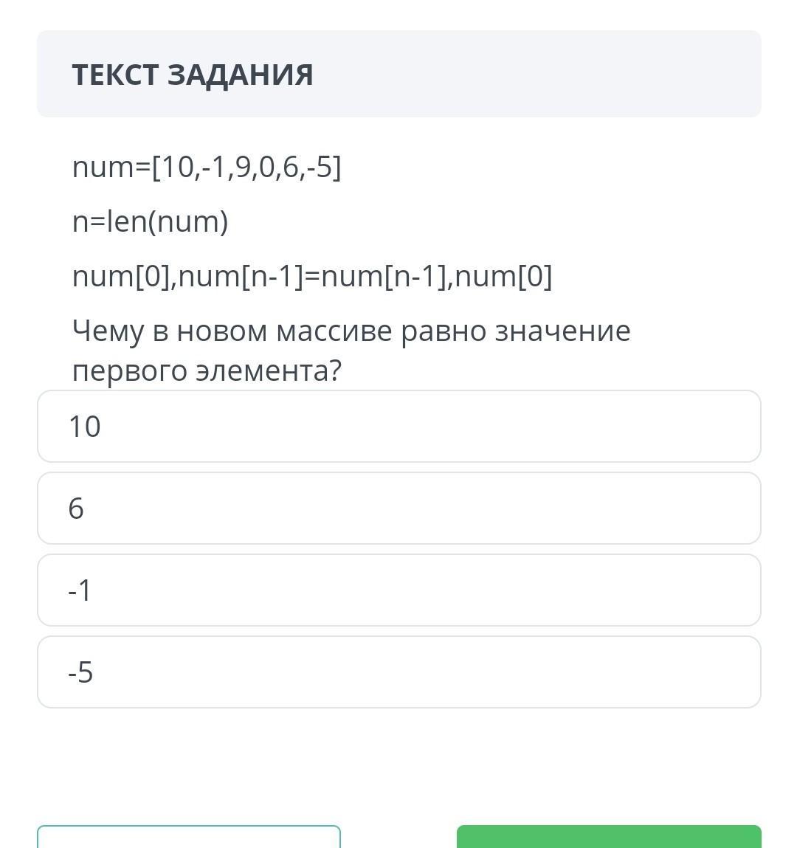Click the swap line num[0],num[n-1]=num[n-1],num[0]
Screen dimensions: 797x848
coord(311,276)
